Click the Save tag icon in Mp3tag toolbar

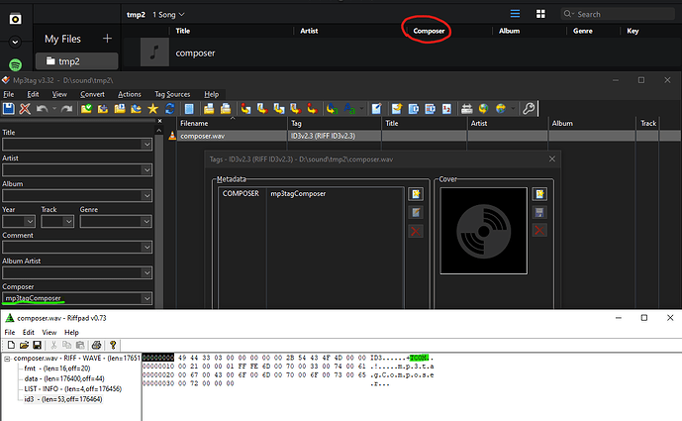[x=9, y=108]
